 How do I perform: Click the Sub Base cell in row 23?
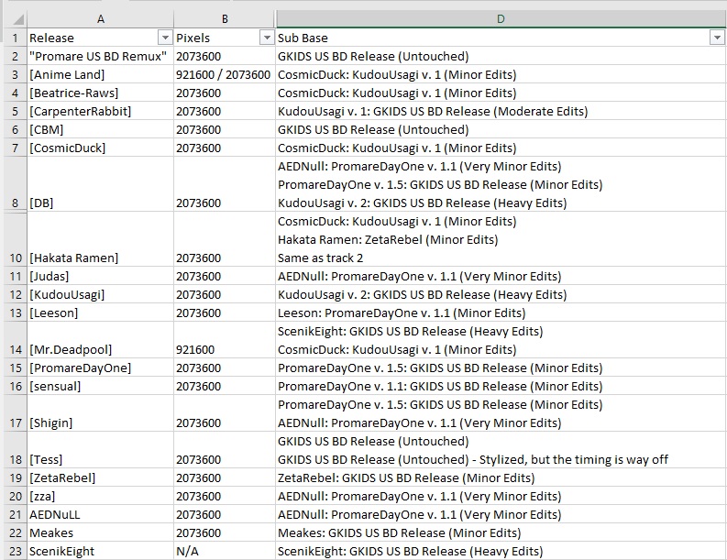click(x=501, y=551)
